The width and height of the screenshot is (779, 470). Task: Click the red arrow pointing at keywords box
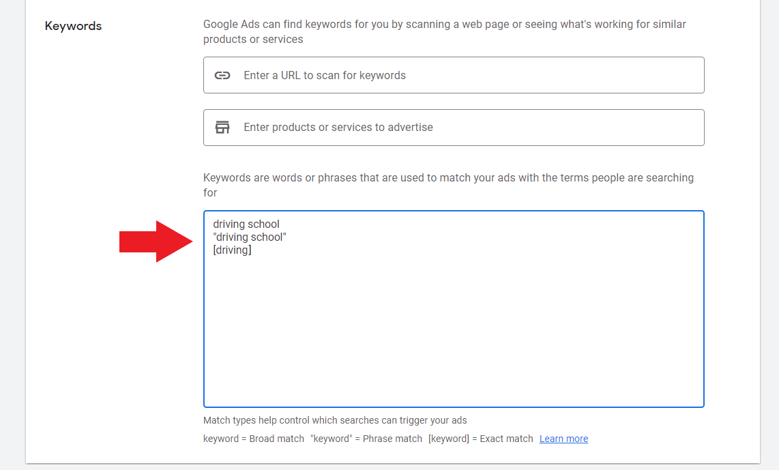tap(156, 241)
